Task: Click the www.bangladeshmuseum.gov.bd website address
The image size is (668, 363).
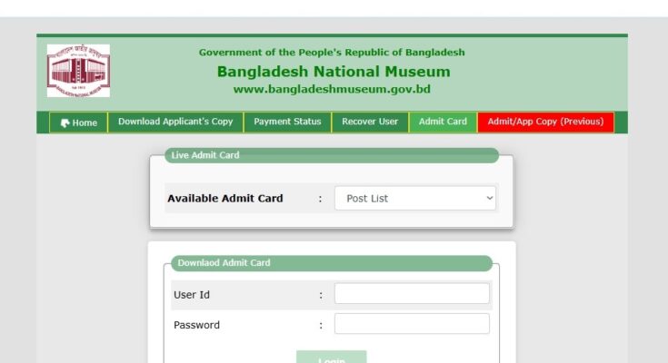Action: 332,89
